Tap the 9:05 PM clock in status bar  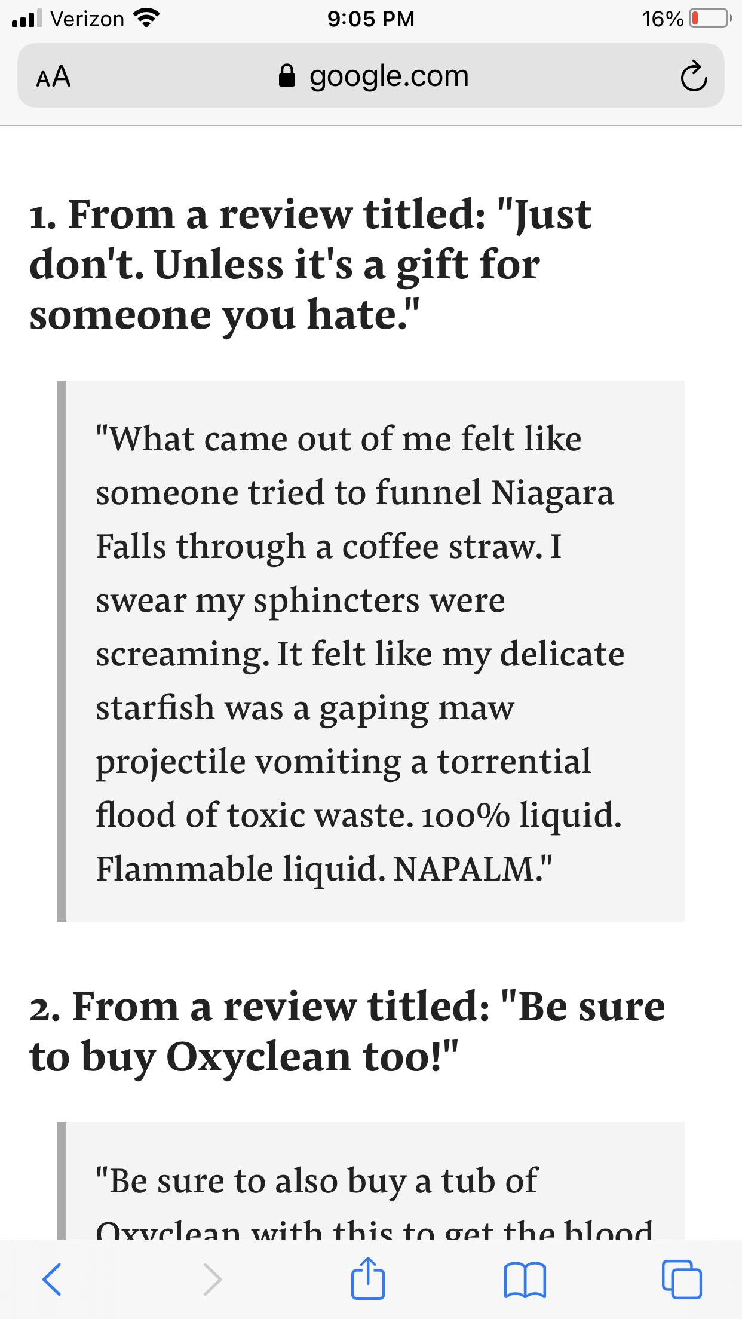coord(371,18)
